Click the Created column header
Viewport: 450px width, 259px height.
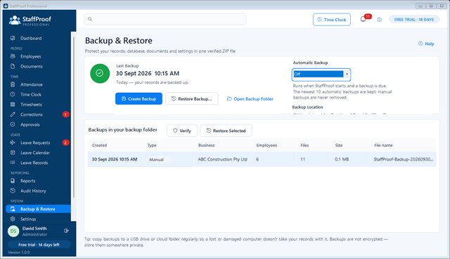point(99,145)
